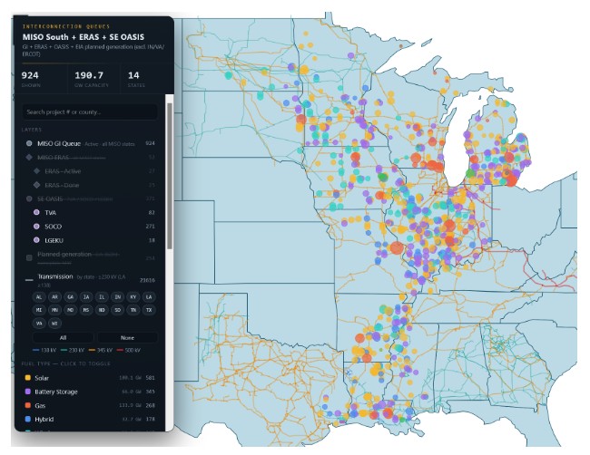Select the LA state chip
Viewport: 590px width, 455px height.
click(x=149, y=296)
